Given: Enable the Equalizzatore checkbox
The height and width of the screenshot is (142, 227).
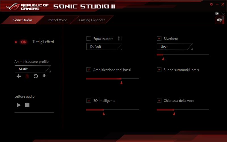Looking at the screenshot, I should pyautogui.click(x=89, y=38).
